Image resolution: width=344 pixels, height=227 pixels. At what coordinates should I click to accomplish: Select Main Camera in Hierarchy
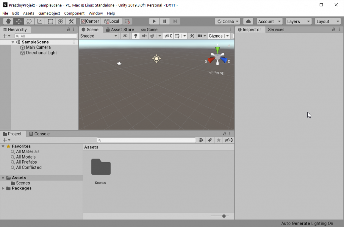[39, 47]
